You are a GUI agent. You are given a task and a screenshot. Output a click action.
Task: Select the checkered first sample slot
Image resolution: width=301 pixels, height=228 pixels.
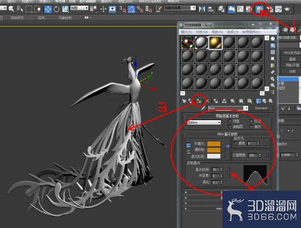click(187, 42)
